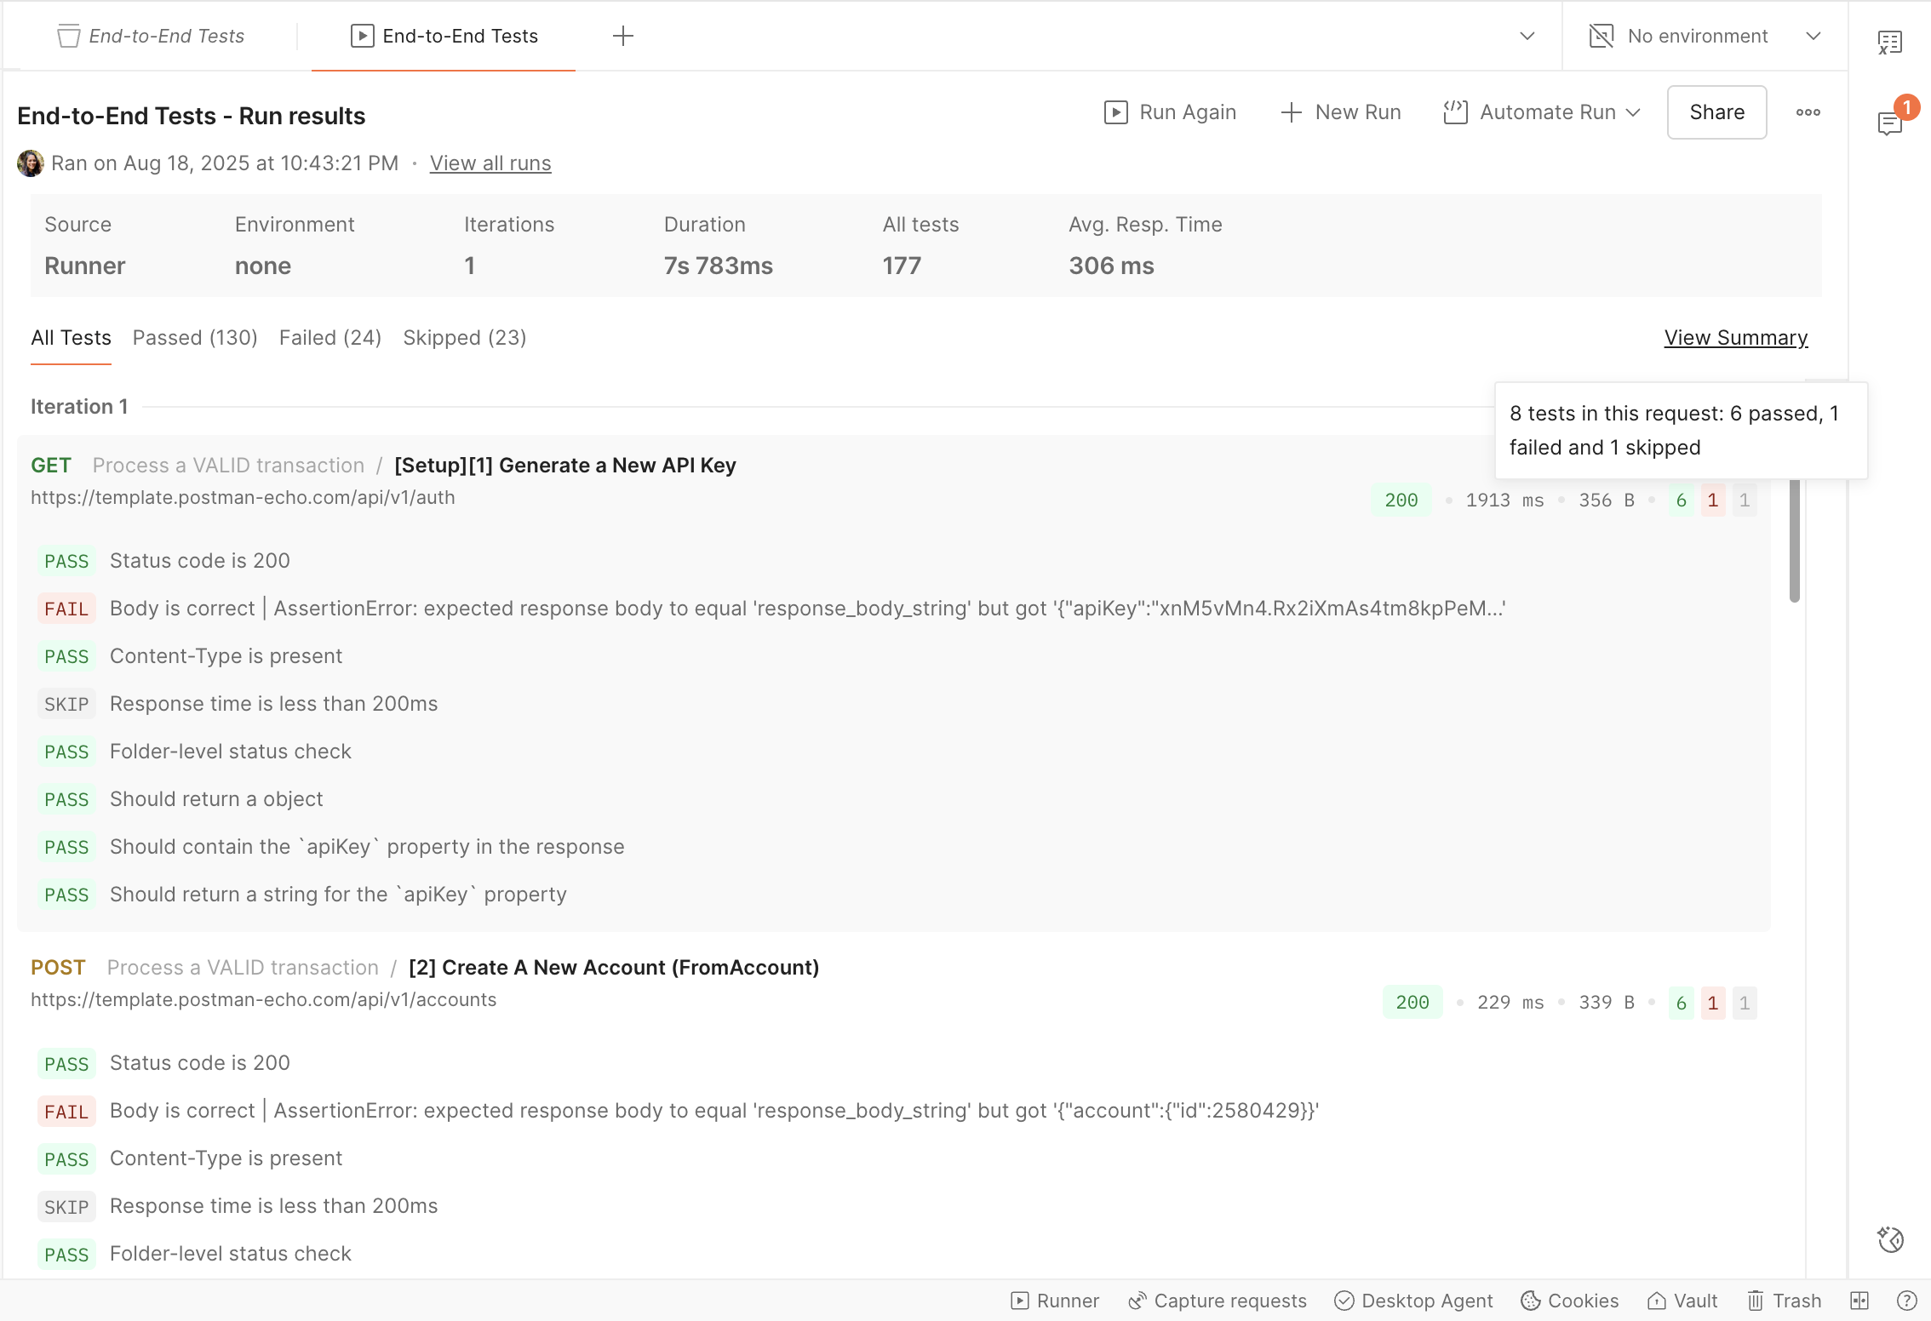
Task: Open the tab overflow chevron
Action: tap(1527, 37)
